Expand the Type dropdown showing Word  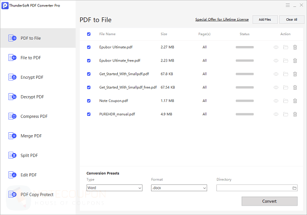coord(114,188)
